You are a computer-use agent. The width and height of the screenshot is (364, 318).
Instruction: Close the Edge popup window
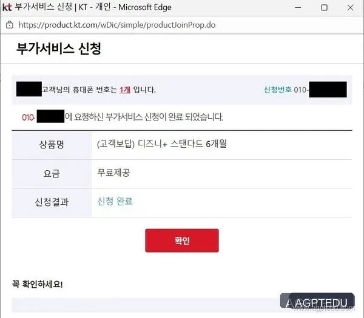point(350,8)
